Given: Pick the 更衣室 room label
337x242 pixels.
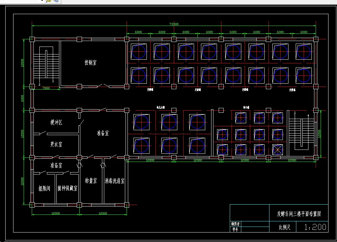Looking at the screenshot, I should [56, 144].
